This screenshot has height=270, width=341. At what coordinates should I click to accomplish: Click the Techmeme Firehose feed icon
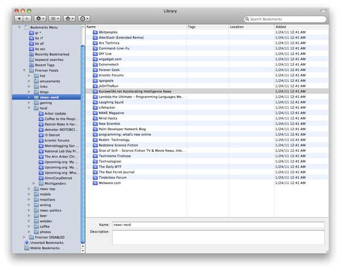pyautogui.click(x=95, y=156)
